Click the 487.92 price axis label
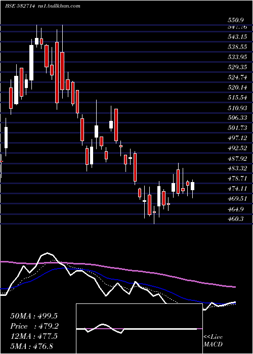253x354 pixels. pyautogui.click(x=237, y=158)
